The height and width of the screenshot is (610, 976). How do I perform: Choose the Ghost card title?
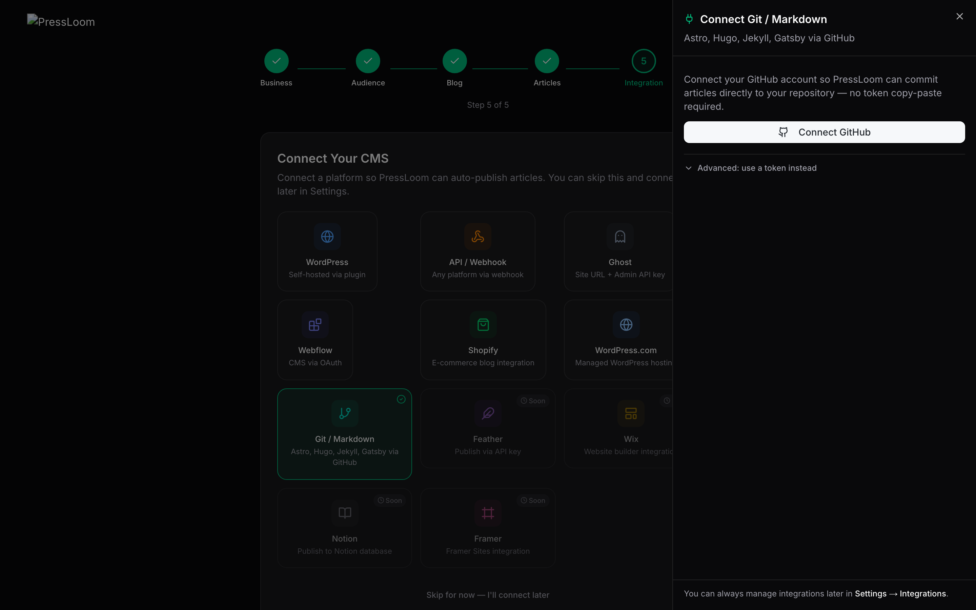620,262
